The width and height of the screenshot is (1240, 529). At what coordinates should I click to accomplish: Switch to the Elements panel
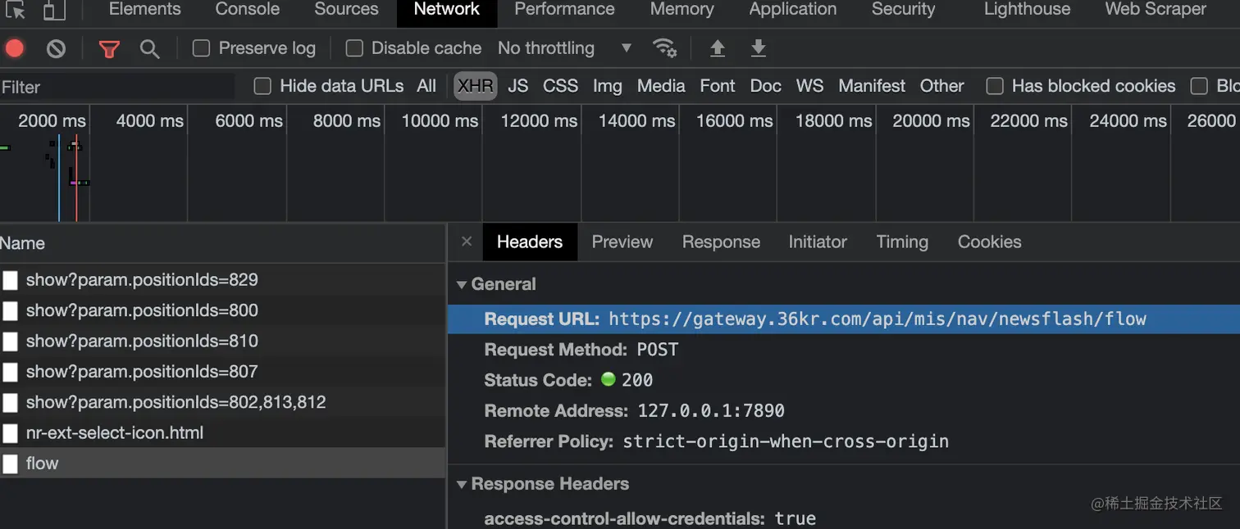point(144,10)
